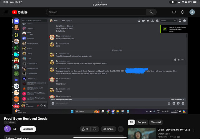The width and height of the screenshot is (200, 139).
Task: Dislike the video with thumbs down
Action: [94, 129]
